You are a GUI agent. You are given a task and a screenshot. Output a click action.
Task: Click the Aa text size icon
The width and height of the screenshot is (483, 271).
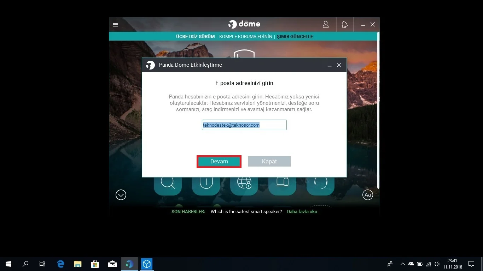368,195
